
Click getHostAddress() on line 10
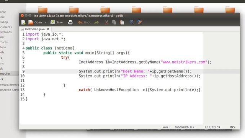pyautogui.click(x=178, y=76)
